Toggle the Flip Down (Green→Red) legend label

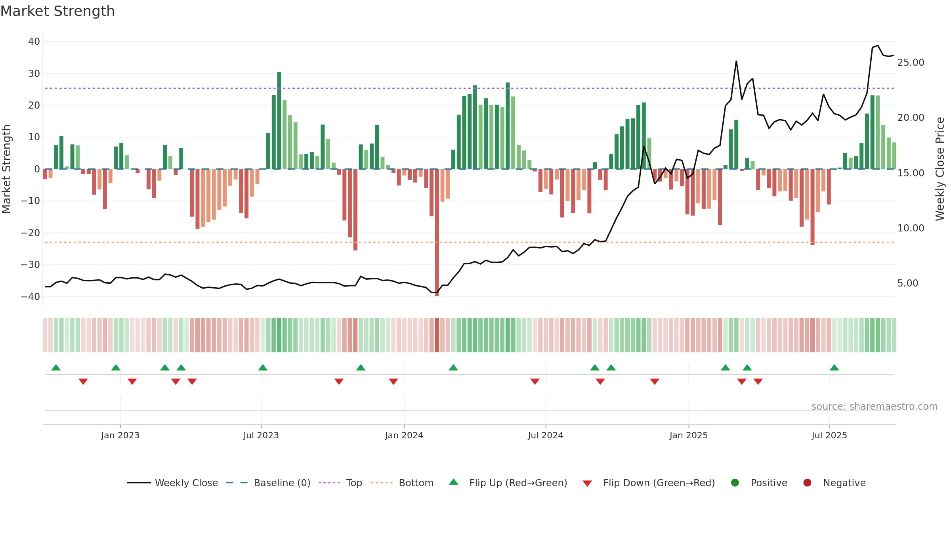click(x=659, y=483)
